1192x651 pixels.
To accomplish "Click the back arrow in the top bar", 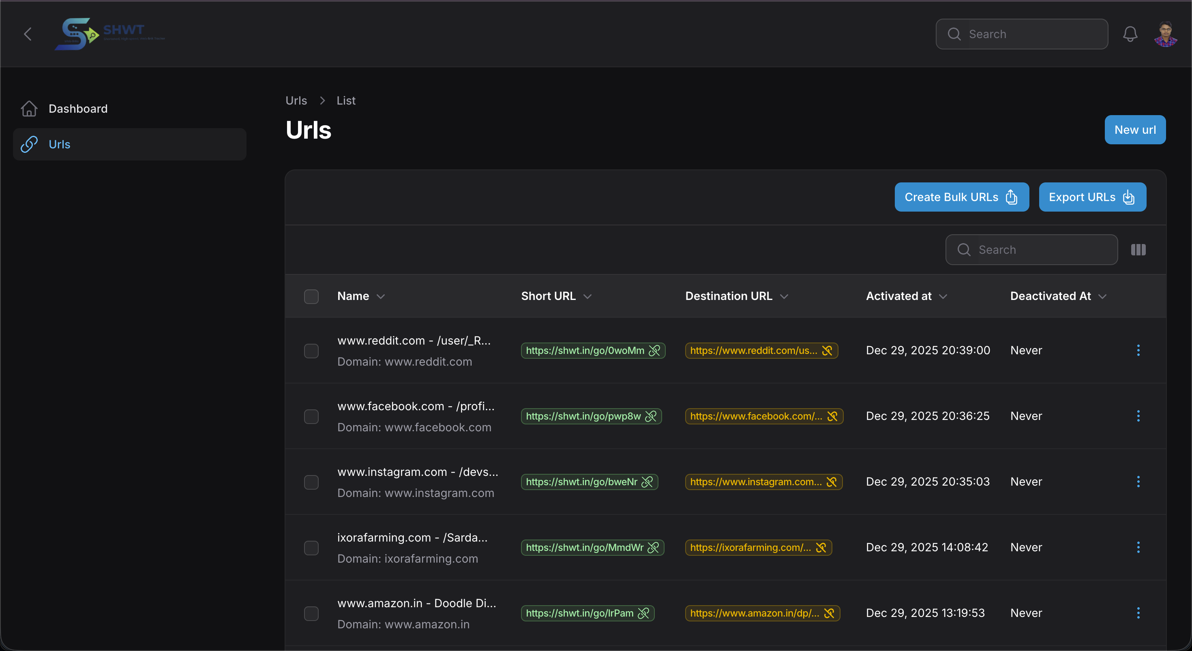I will pos(27,33).
